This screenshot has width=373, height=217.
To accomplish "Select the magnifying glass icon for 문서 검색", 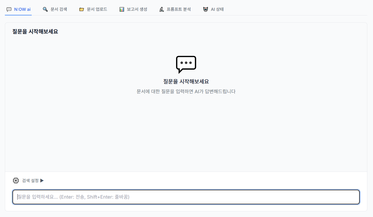I will point(45,9).
